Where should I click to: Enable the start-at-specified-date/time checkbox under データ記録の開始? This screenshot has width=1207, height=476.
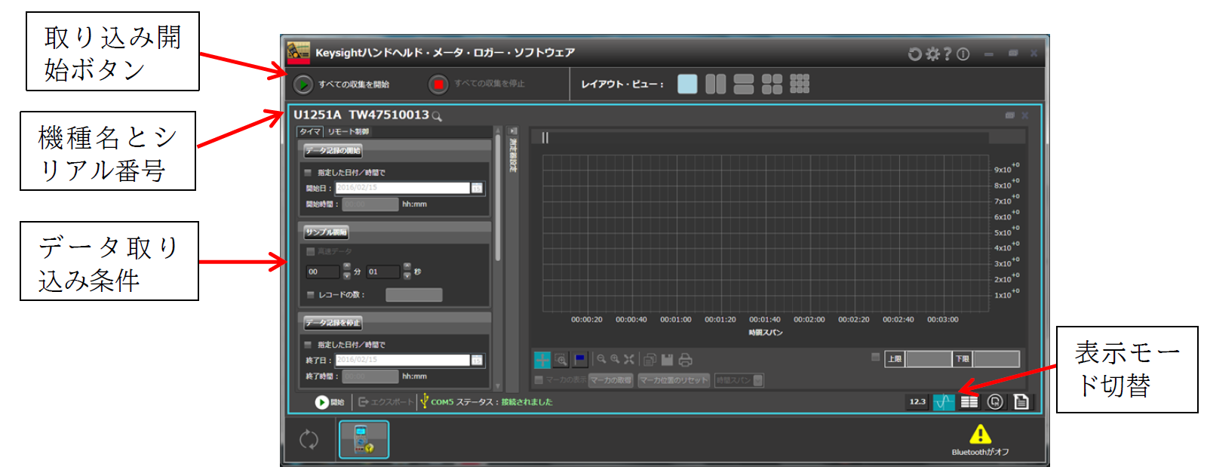[x=308, y=173]
